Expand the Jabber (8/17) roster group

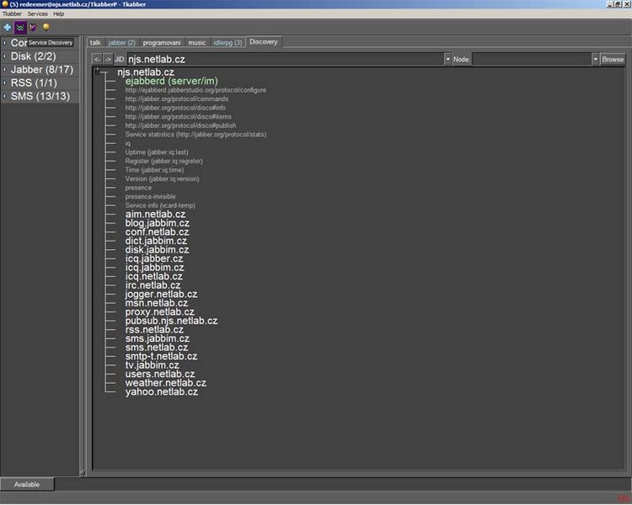coord(4,70)
